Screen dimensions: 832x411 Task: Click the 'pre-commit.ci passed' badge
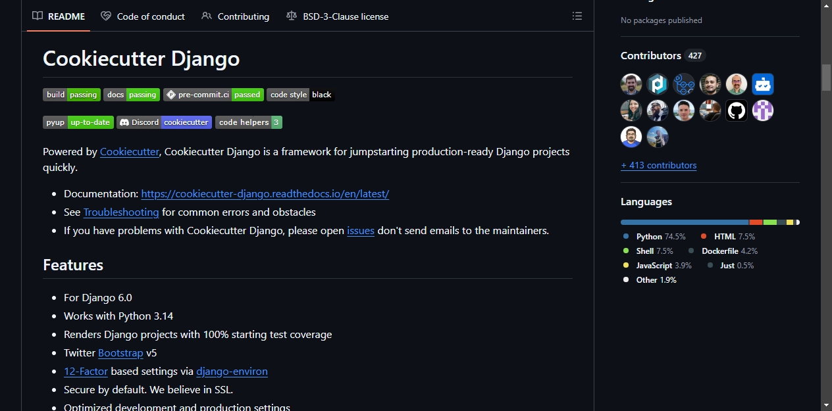pyautogui.click(x=213, y=95)
